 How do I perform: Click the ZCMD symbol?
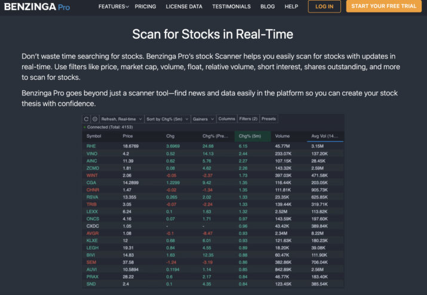point(93,168)
